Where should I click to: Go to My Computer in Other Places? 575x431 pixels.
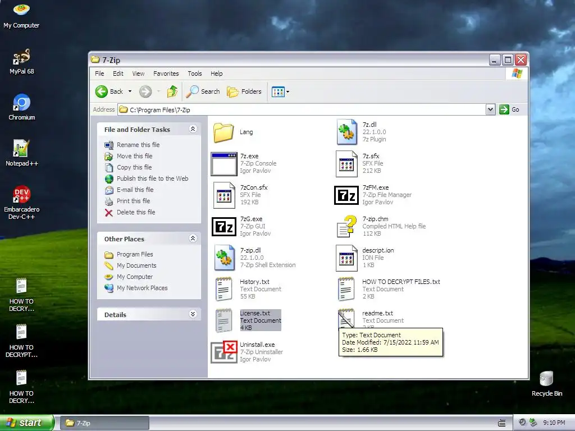pos(135,277)
